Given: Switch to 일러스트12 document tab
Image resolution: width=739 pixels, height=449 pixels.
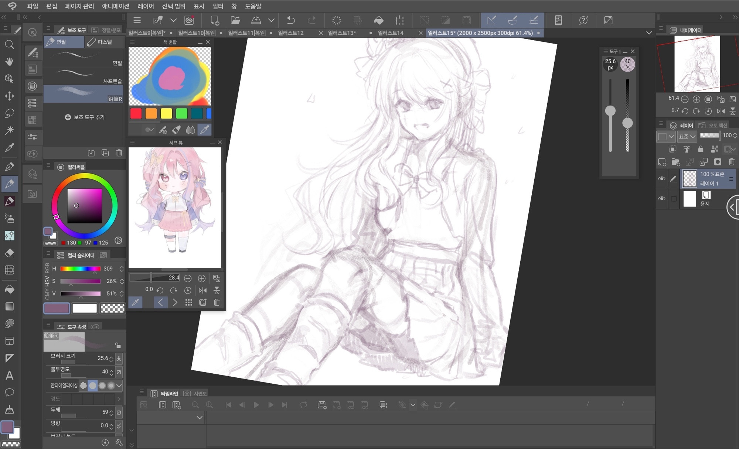Looking at the screenshot, I should (291, 33).
